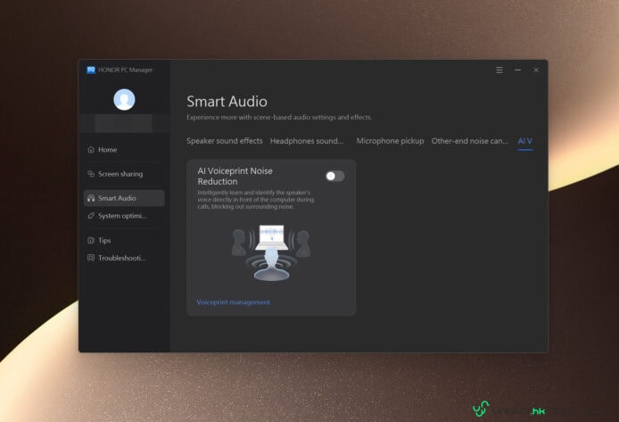Image resolution: width=619 pixels, height=422 pixels.
Task: Close the HONOR PC Manager window
Action: (x=536, y=70)
